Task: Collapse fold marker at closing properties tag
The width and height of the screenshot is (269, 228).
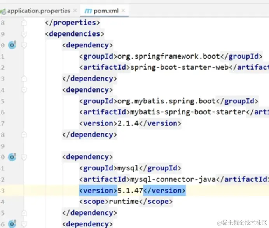Action: tap(24, 23)
